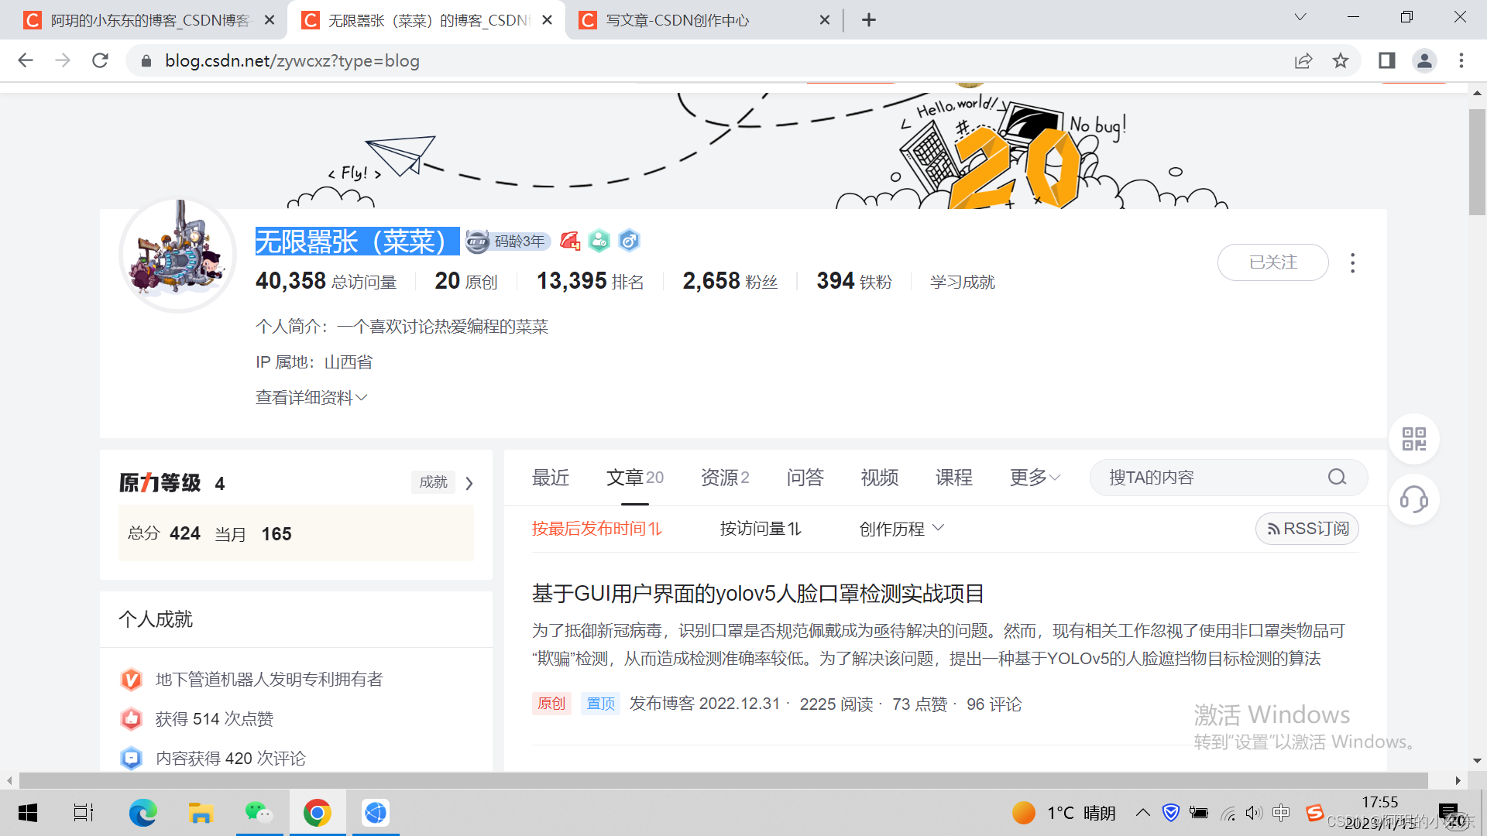Expand the 更多 dropdown menu
The width and height of the screenshot is (1487, 836).
pyautogui.click(x=1034, y=478)
